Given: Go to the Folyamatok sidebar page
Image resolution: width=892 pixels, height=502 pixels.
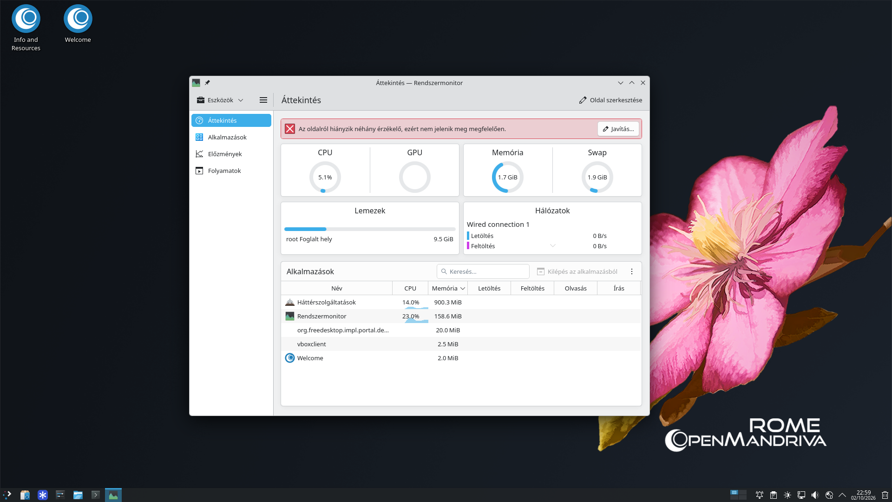Looking at the screenshot, I should point(231,171).
